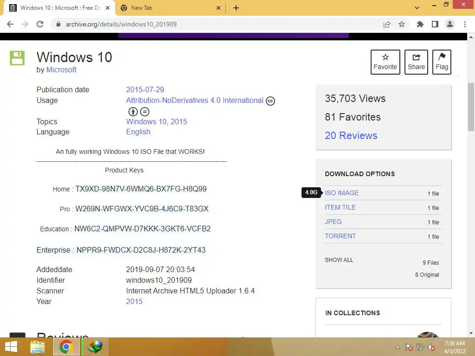The width and height of the screenshot is (475, 356).
Task: Open a new tab with plus button
Action: [x=236, y=8]
